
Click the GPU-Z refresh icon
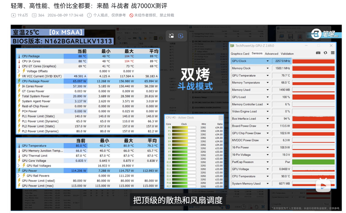(325, 53)
